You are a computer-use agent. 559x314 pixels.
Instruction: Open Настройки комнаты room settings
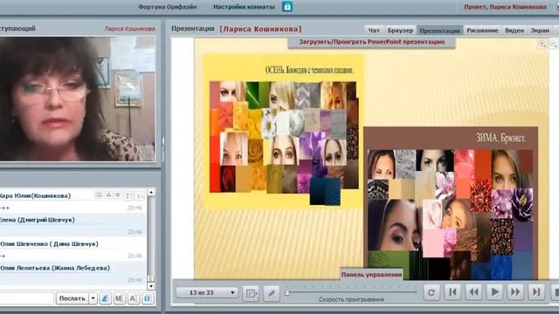(x=244, y=7)
